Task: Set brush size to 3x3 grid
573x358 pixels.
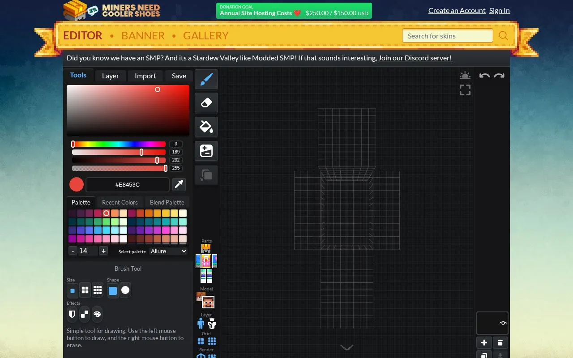Action: [98, 290]
